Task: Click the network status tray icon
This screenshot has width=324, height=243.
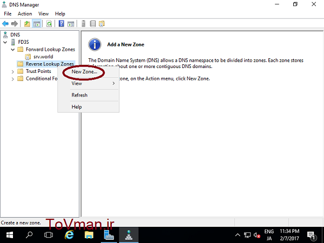Action: 247,235
